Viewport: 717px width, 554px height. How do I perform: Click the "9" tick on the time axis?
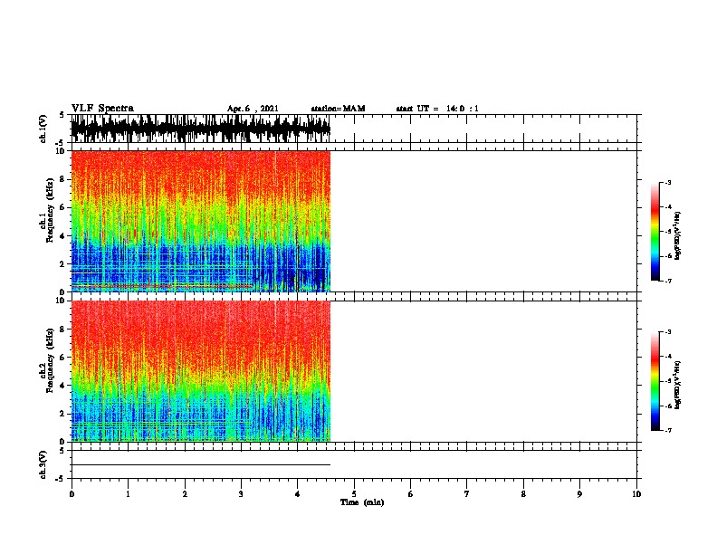(579, 494)
